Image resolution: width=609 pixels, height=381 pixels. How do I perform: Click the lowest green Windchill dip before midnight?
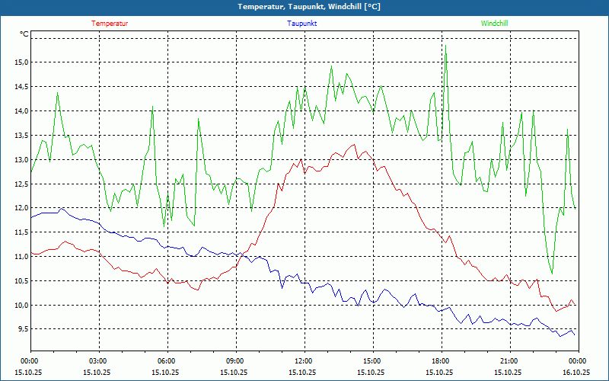point(552,273)
